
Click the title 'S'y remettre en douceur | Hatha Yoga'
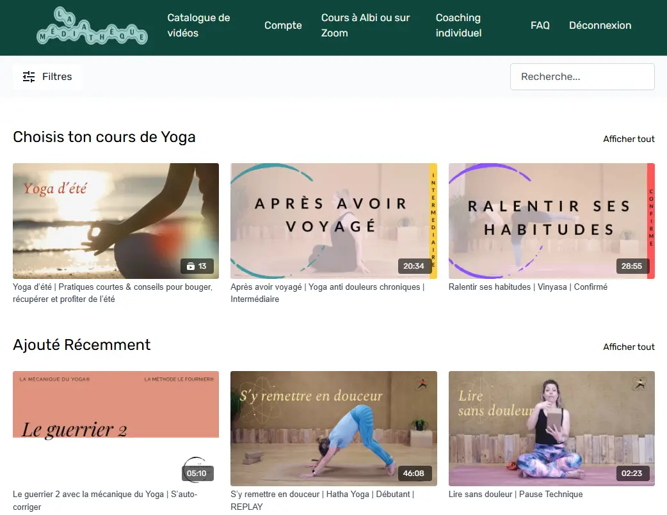[323, 500]
